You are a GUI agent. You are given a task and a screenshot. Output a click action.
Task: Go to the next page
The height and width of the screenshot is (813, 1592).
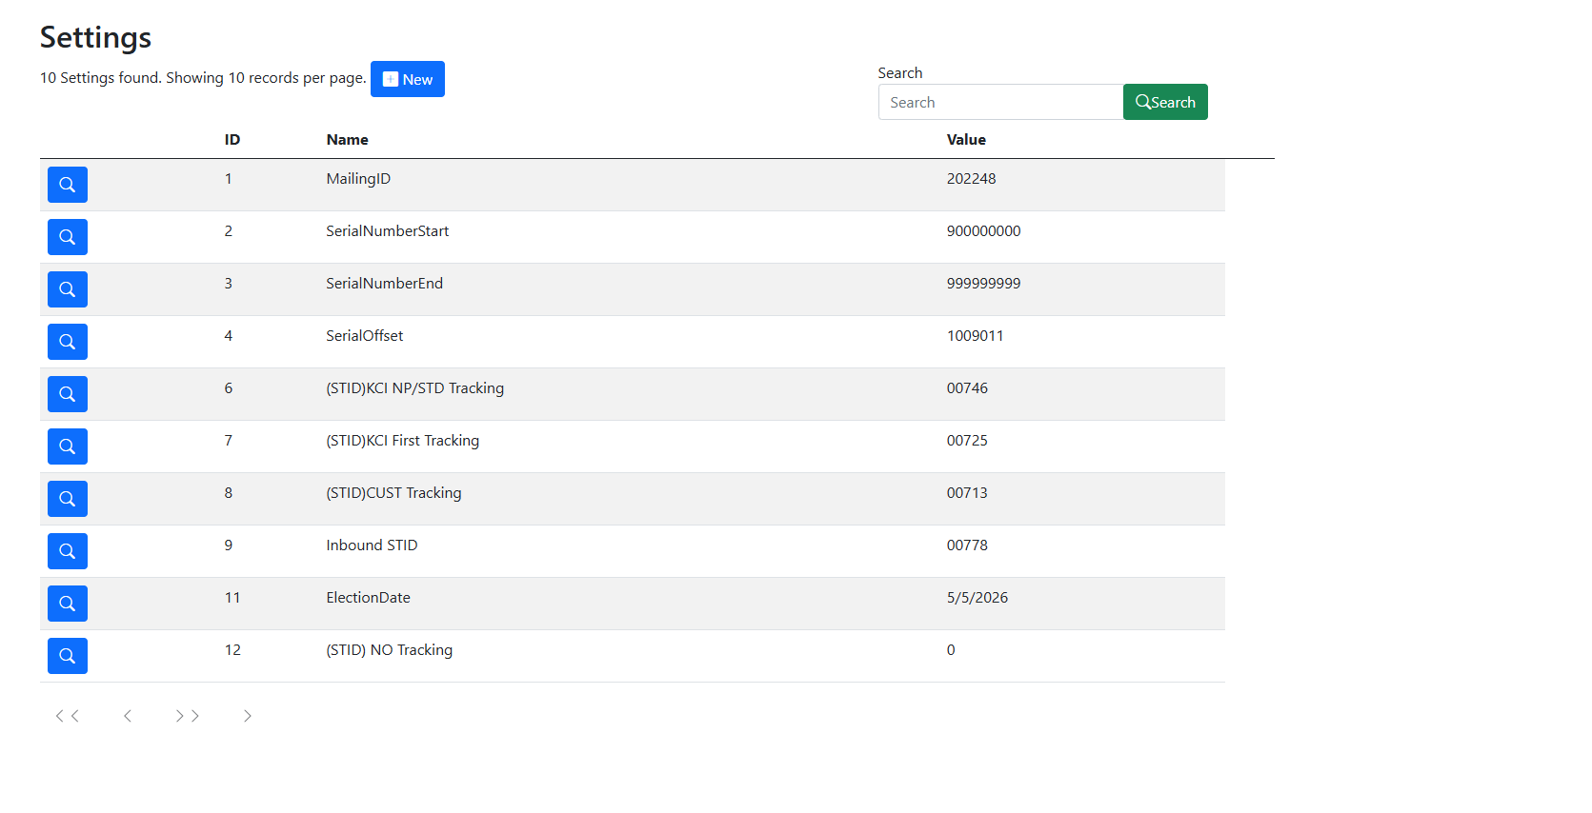coord(247,716)
